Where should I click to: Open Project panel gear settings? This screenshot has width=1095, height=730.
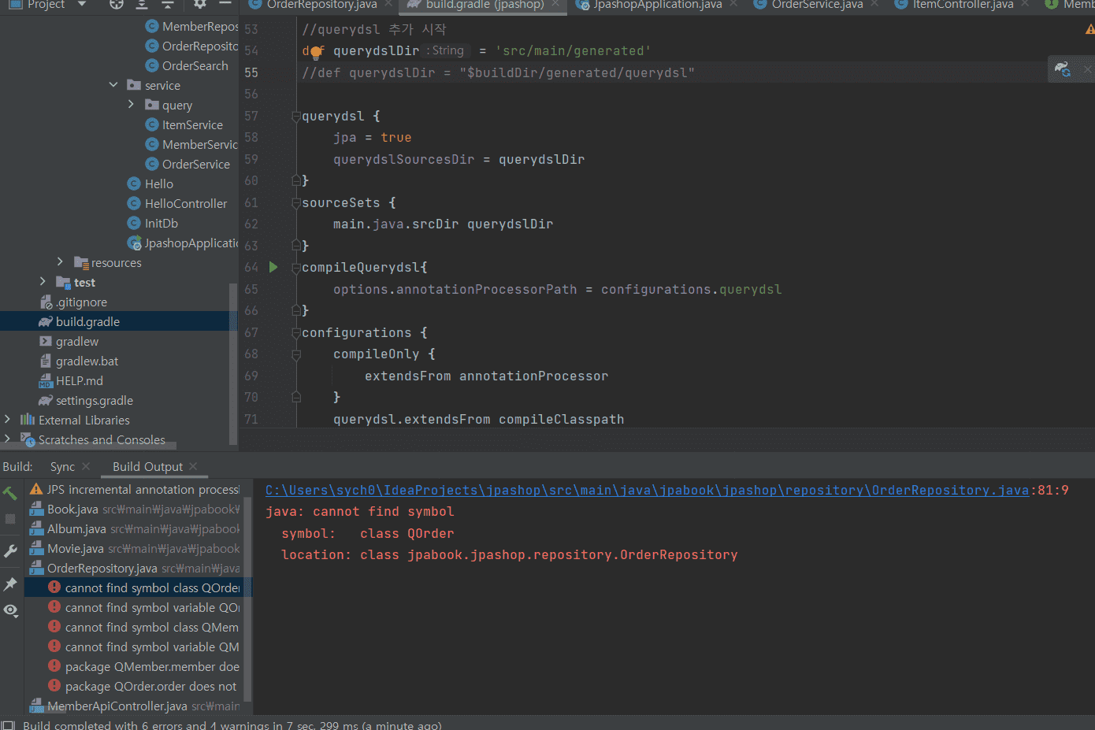pos(200,4)
